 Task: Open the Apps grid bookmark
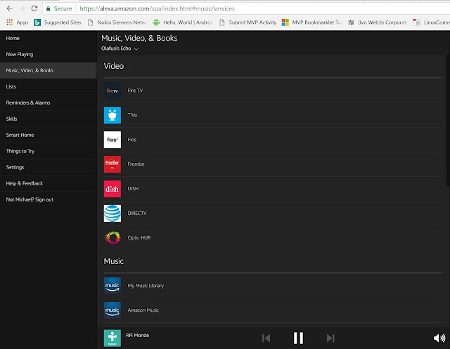[18, 22]
